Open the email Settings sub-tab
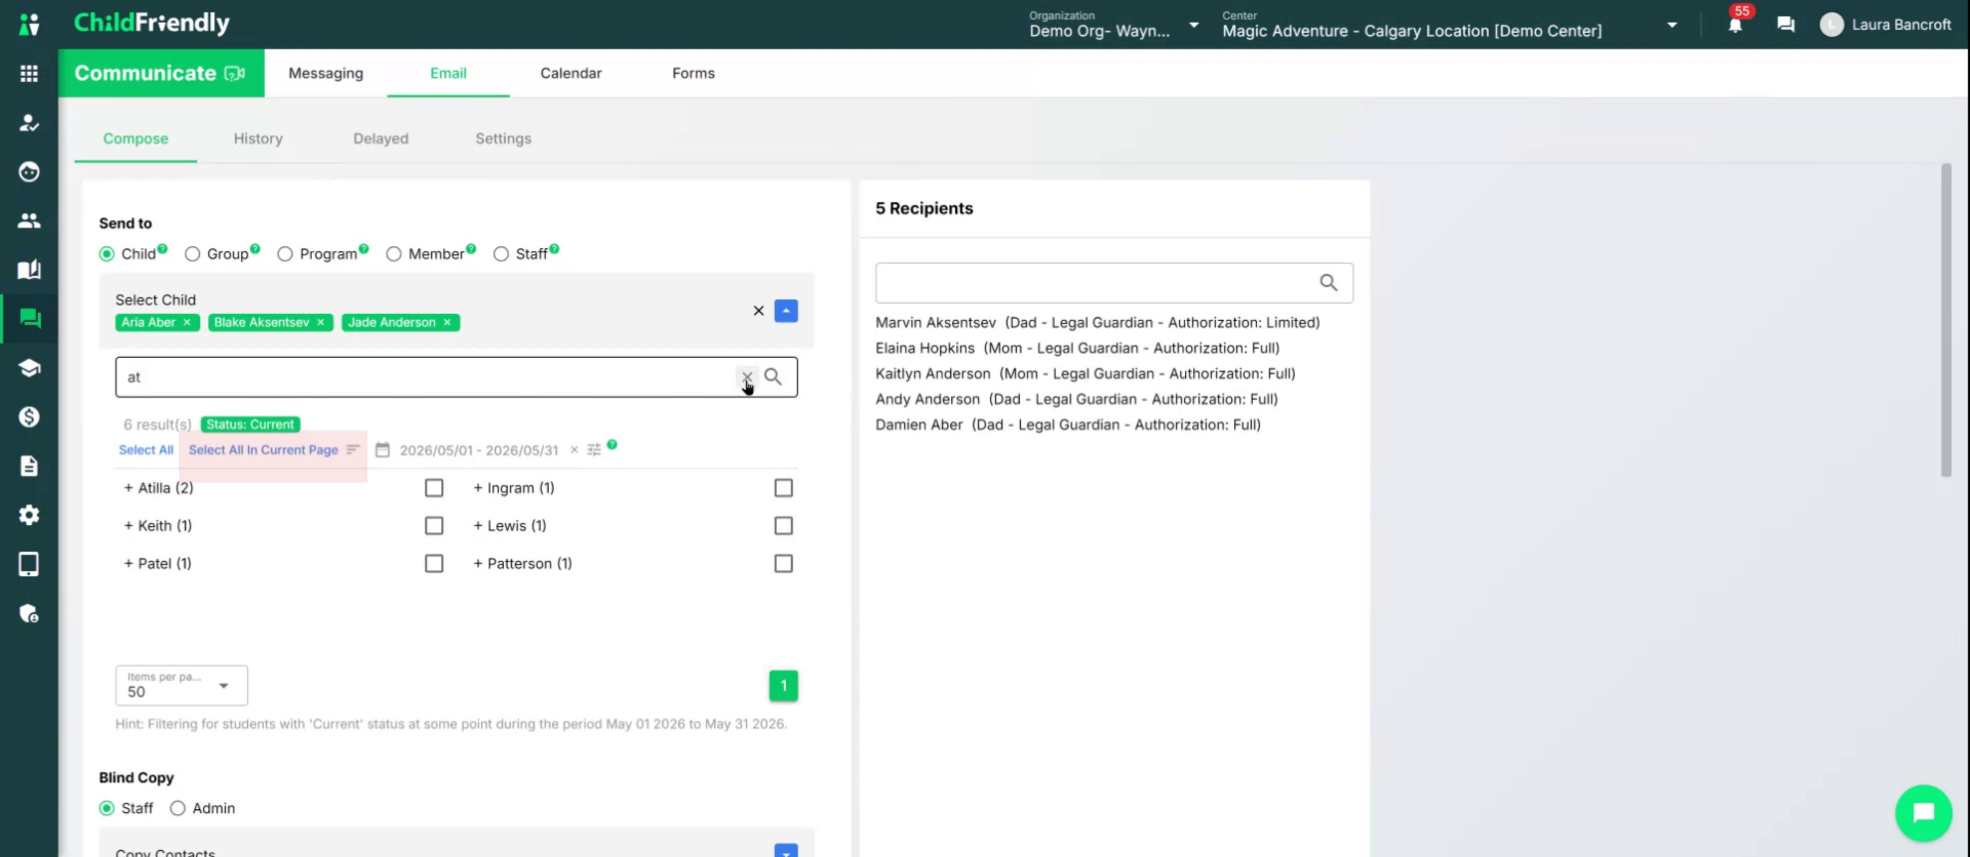 [503, 138]
